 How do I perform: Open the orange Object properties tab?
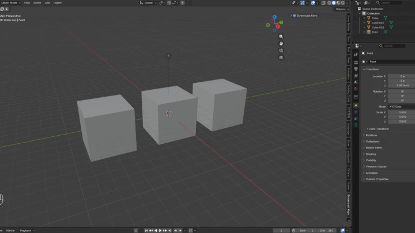point(356,105)
